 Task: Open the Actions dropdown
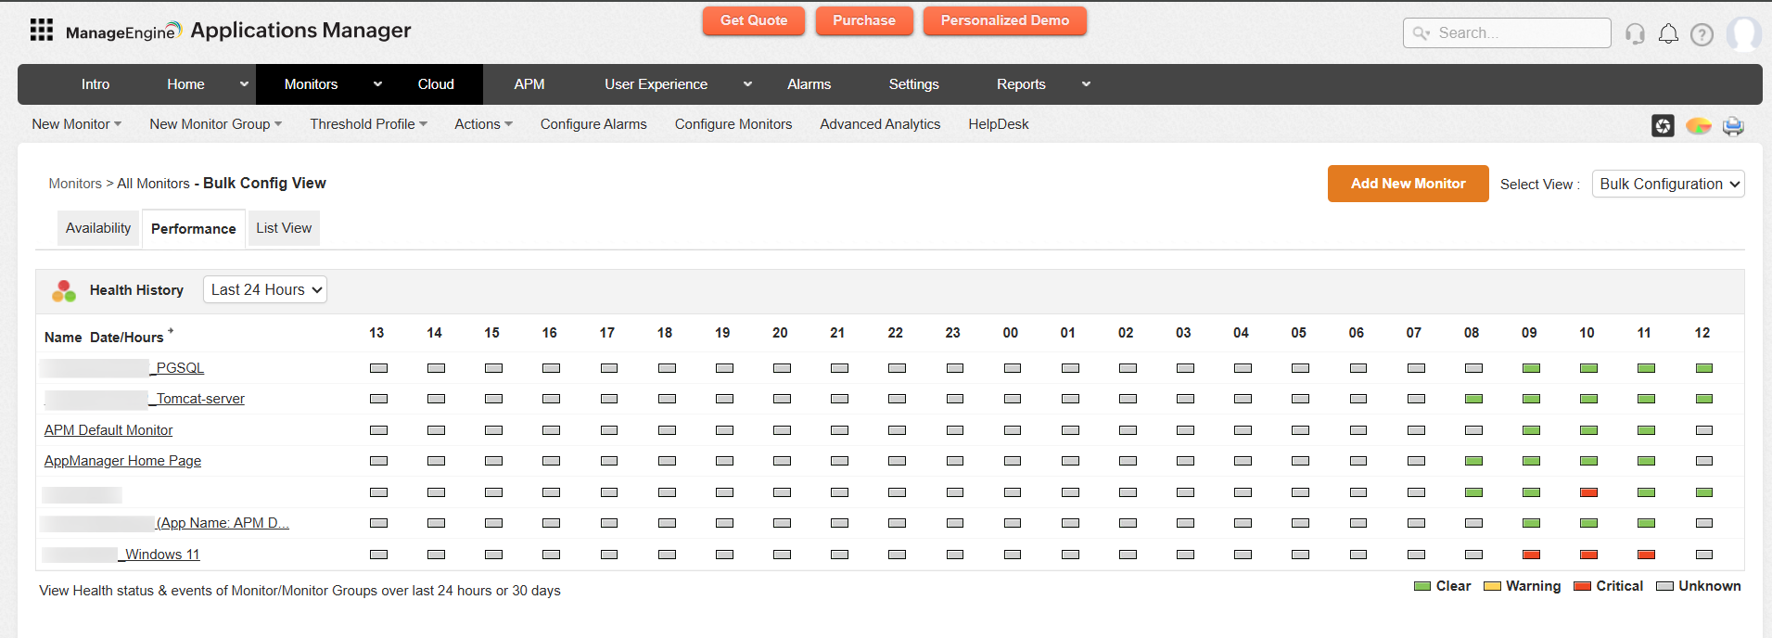[483, 124]
